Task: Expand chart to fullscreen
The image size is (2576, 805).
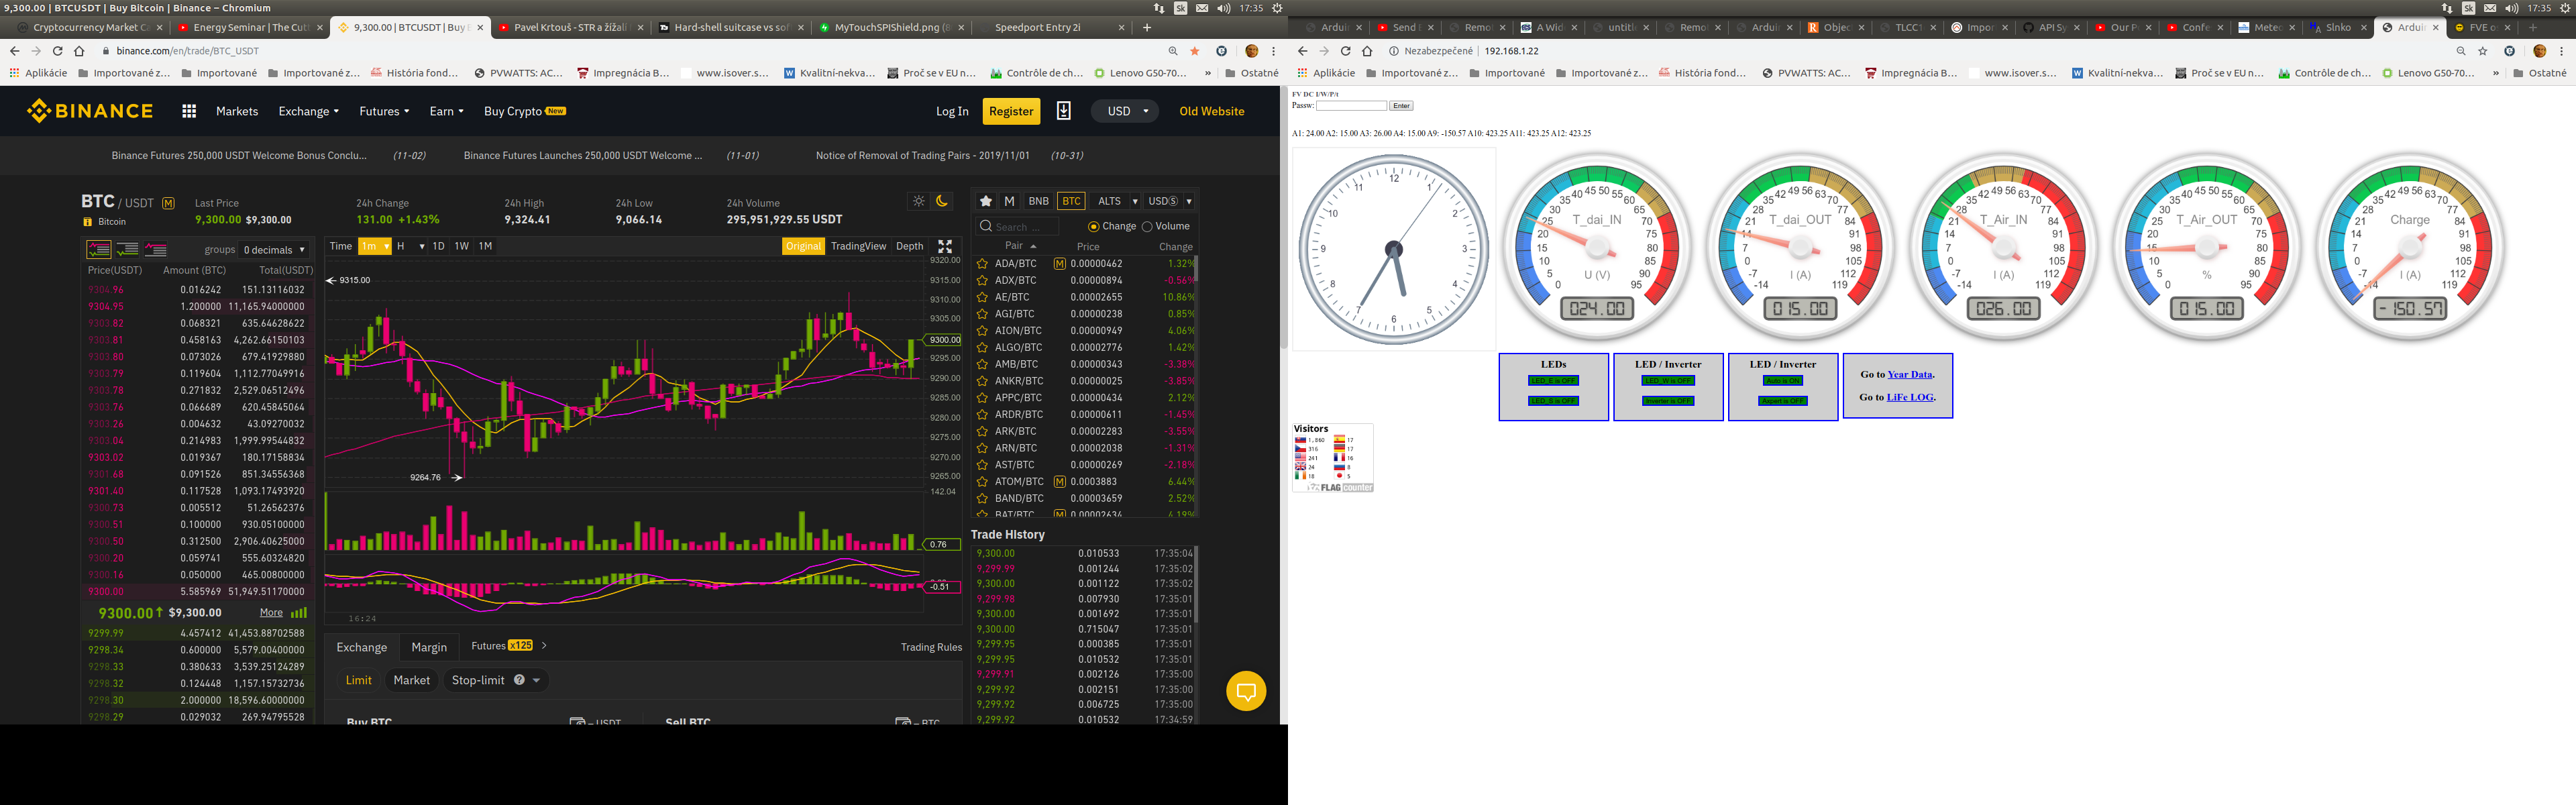Action: click(945, 246)
